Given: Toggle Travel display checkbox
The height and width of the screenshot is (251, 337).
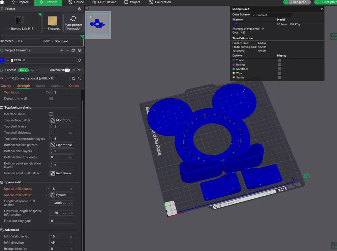Looking at the screenshot, I should [x=279, y=60].
